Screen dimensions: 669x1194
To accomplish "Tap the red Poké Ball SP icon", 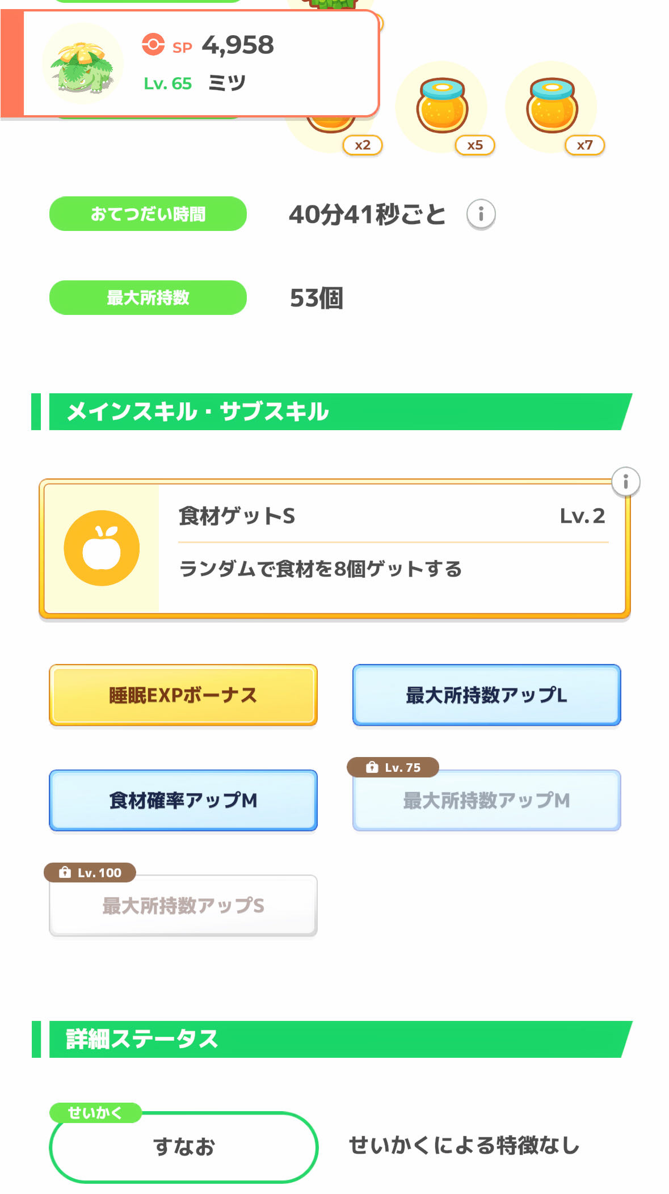I will click(153, 44).
